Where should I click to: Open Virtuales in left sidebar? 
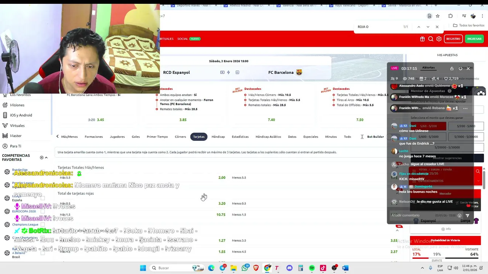[x=17, y=126]
